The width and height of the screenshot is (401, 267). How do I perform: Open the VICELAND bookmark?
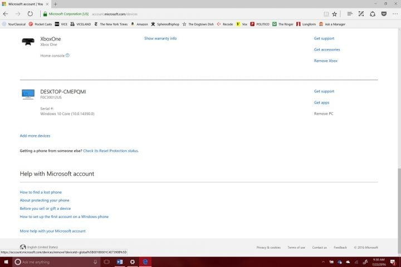81,24
